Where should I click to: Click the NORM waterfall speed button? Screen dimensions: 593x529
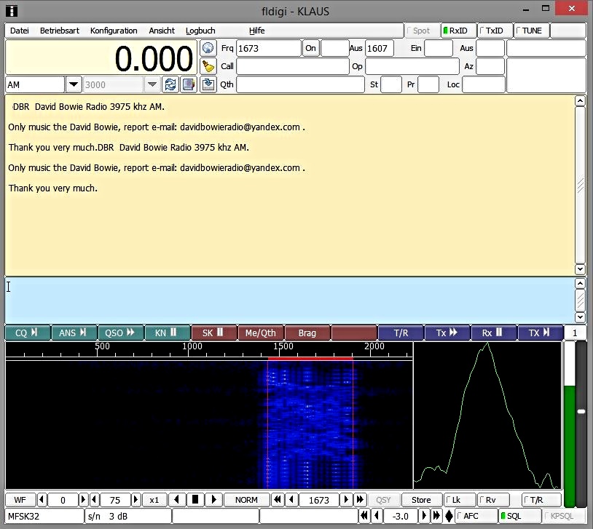[246, 499]
